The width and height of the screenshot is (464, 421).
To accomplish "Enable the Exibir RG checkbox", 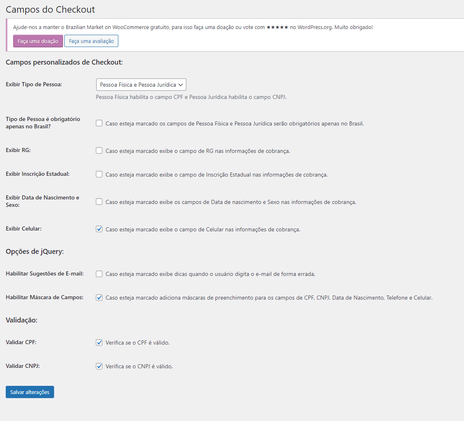I will (99, 150).
